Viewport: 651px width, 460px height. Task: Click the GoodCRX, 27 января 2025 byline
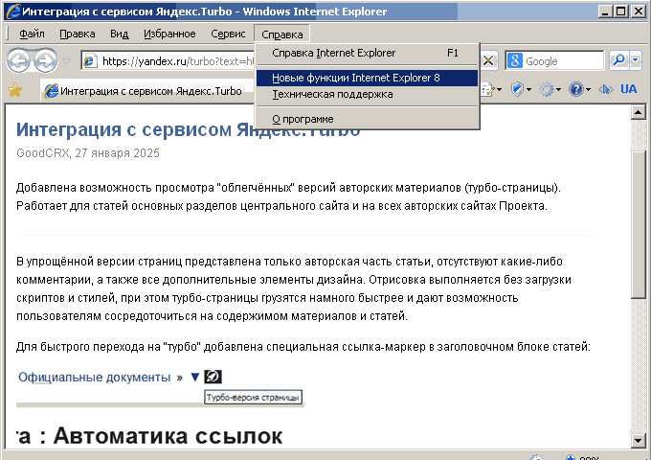88,153
